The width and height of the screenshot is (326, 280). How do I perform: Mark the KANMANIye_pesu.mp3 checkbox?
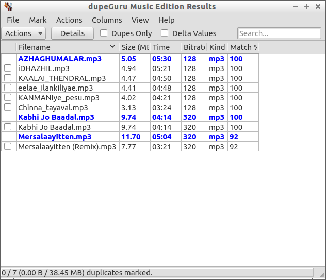[8, 97]
